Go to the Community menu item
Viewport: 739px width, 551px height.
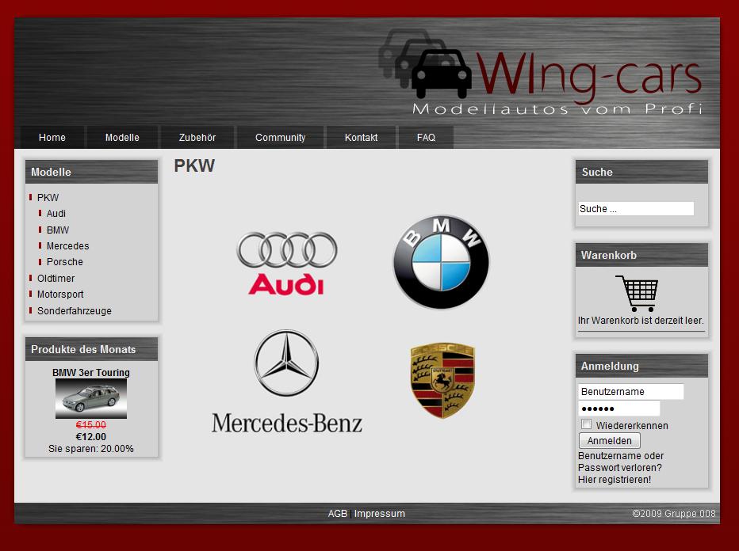click(x=280, y=138)
